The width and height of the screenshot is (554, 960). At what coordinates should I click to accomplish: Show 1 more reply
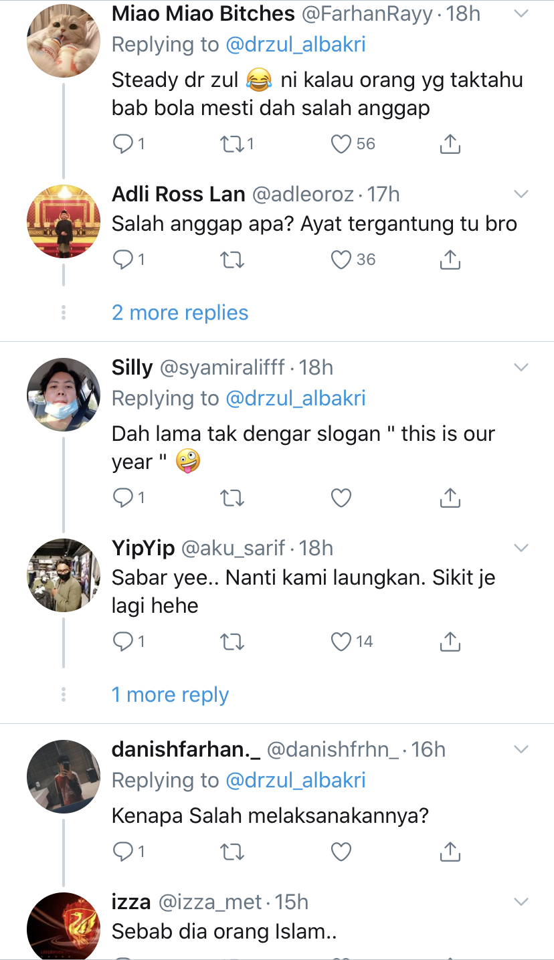tap(170, 695)
